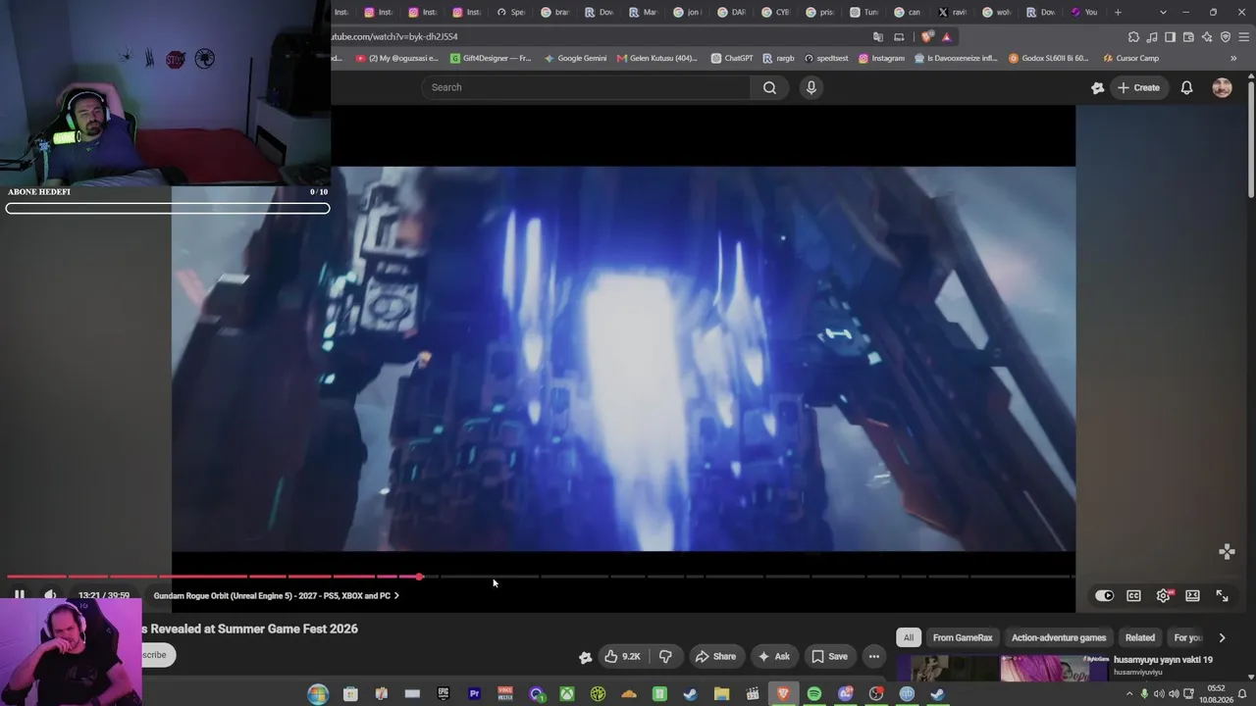Viewport: 1256px width, 706px height.
Task: Open the rargb bookmark
Action: point(779,58)
